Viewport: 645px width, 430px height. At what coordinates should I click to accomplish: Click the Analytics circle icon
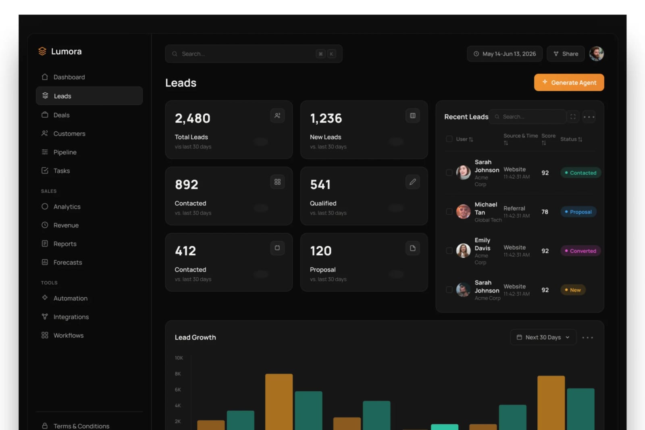[45, 207]
